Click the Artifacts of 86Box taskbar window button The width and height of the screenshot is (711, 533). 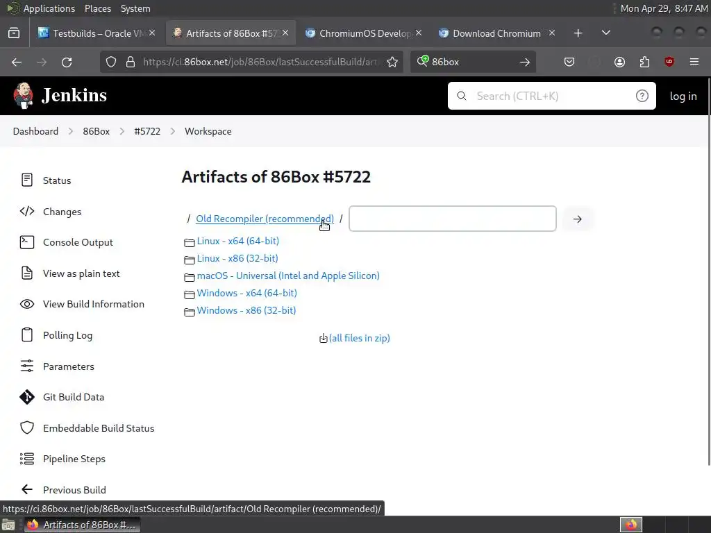coord(82,525)
